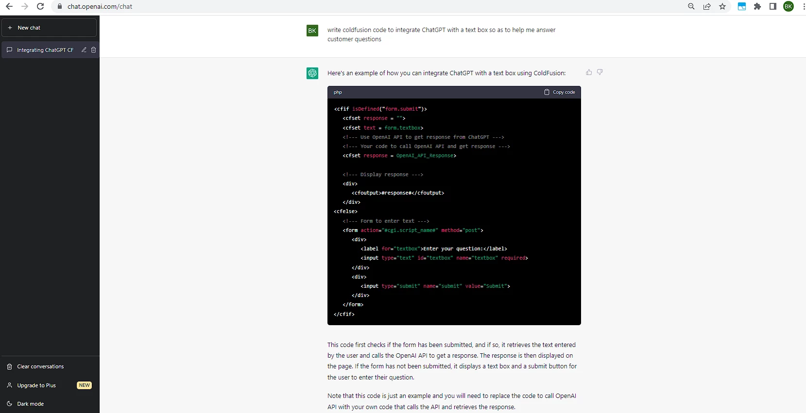Give thumbs up to the ChatGPT response
This screenshot has height=413, width=806.
(x=589, y=72)
